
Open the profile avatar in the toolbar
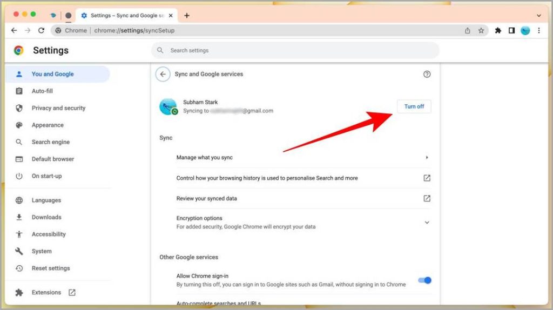tap(525, 31)
